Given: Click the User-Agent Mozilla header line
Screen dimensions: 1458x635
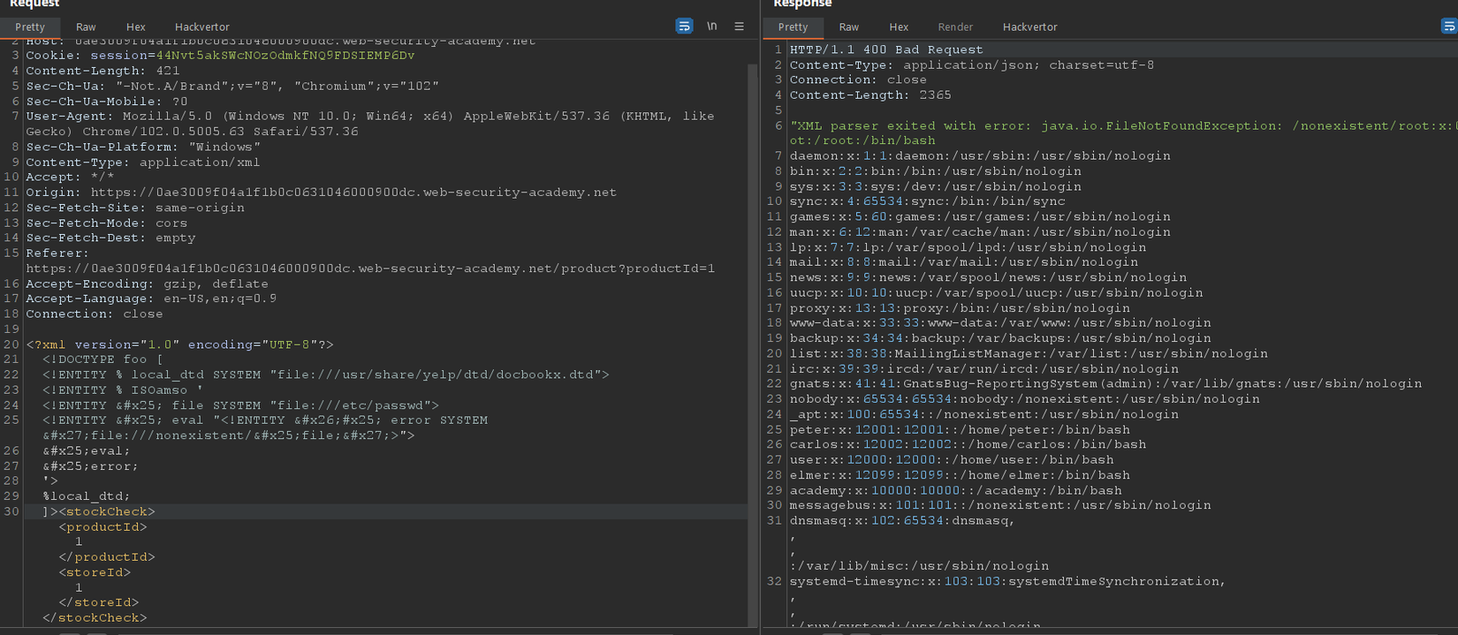Looking at the screenshot, I should point(370,124).
